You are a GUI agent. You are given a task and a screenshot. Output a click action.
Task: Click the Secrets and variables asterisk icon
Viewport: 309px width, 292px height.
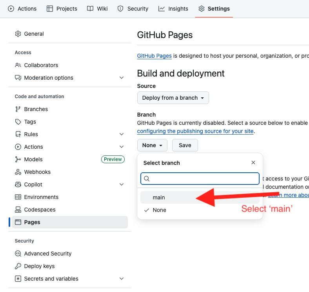pos(18,279)
